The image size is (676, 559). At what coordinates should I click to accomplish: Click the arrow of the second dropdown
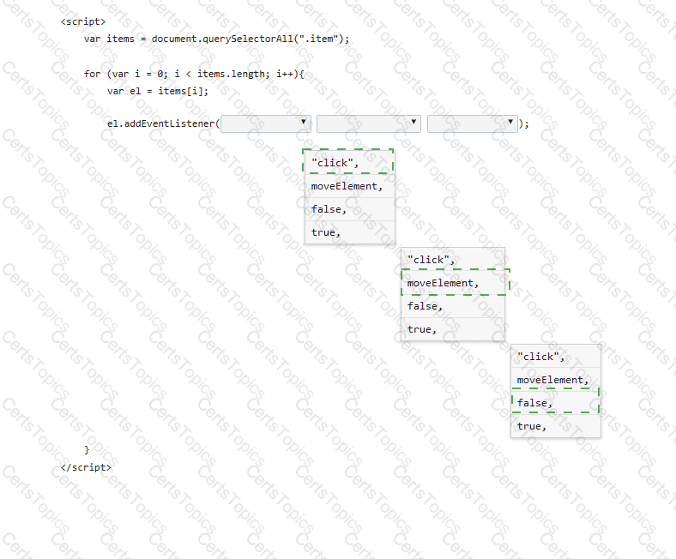click(413, 122)
